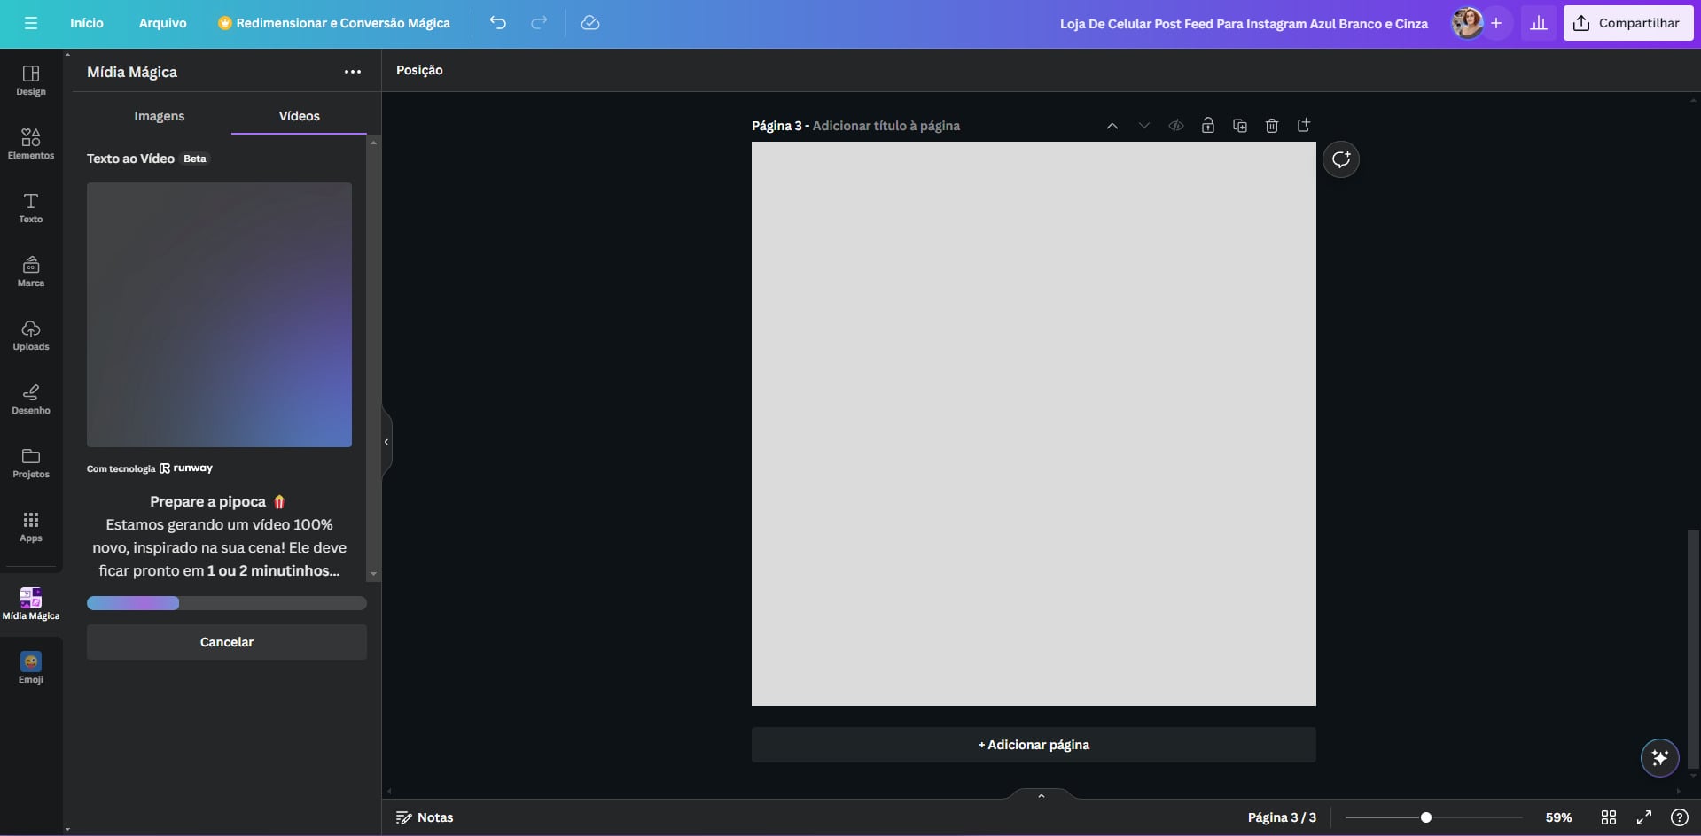The image size is (1701, 836).
Task: Open the Arquivo menu
Action: 162,23
